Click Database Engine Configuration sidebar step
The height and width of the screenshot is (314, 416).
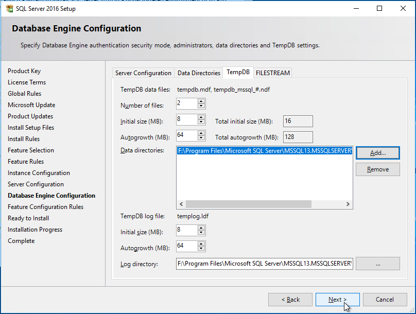tap(51, 196)
